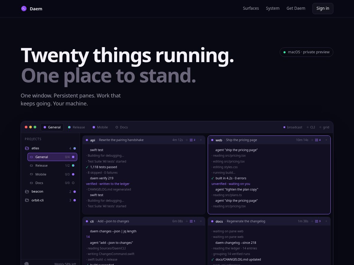The width and height of the screenshot is (354, 265).
Task: Add to the api pane with plus icon
Action: pos(187,140)
